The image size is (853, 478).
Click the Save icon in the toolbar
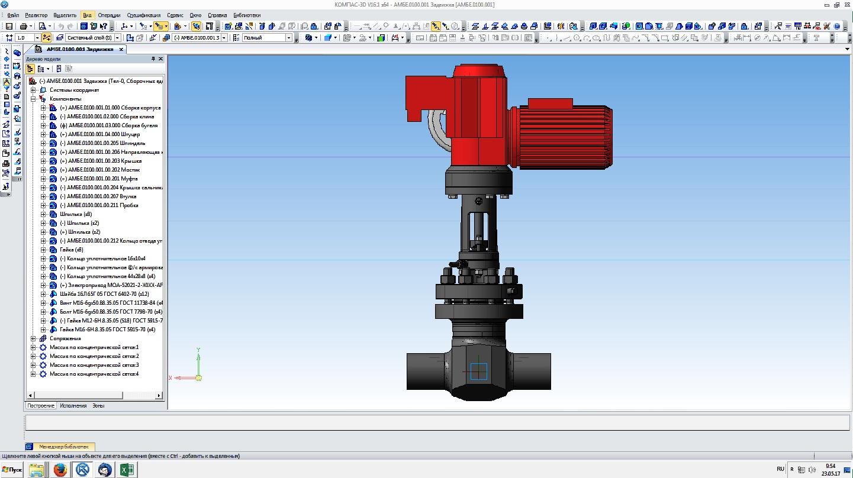(x=9, y=27)
